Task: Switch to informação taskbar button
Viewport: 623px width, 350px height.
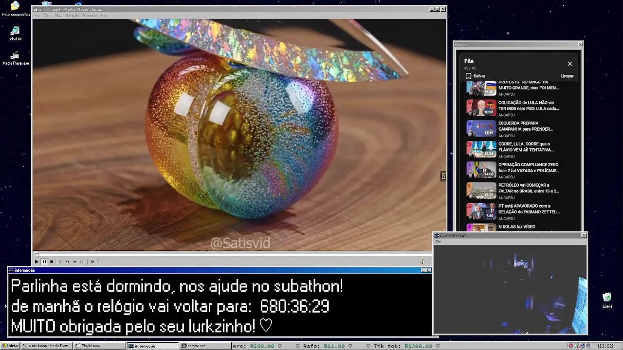Action: [x=153, y=346]
